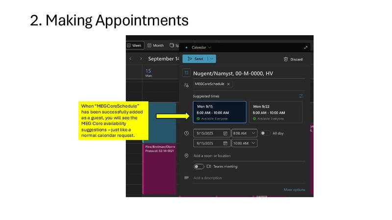392x220 pixels.
Task: Remove MEGCoreSchedule guest with the X
Action: point(228,84)
